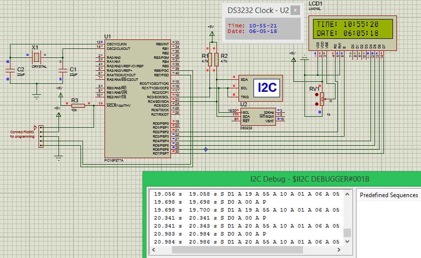Image resolution: width=421 pixels, height=258 pixels.
Task: Click the Predefined Sequences panel label
Action: 389,195
